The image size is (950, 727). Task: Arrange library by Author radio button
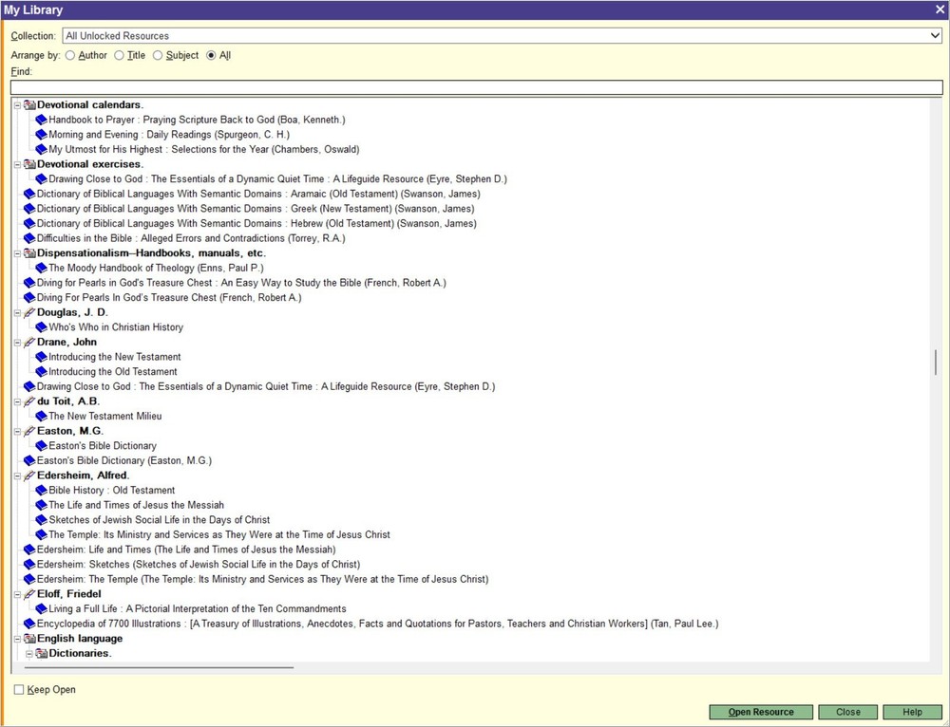pyautogui.click(x=70, y=55)
